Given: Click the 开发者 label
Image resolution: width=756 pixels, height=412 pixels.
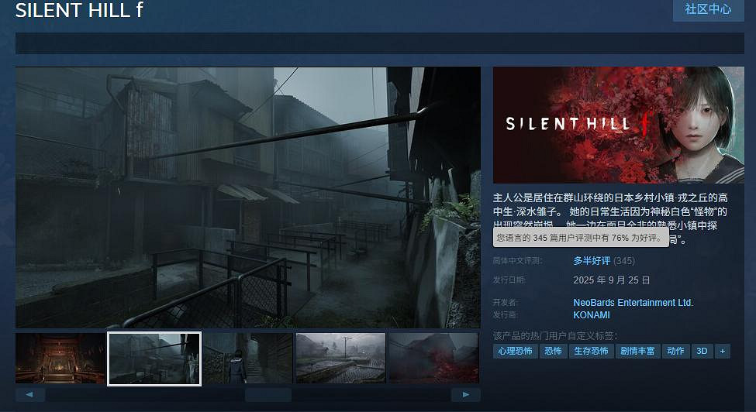Looking at the screenshot, I should click(506, 302).
